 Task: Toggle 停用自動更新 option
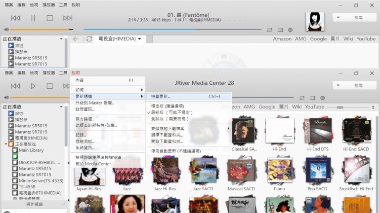click(x=189, y=151)
